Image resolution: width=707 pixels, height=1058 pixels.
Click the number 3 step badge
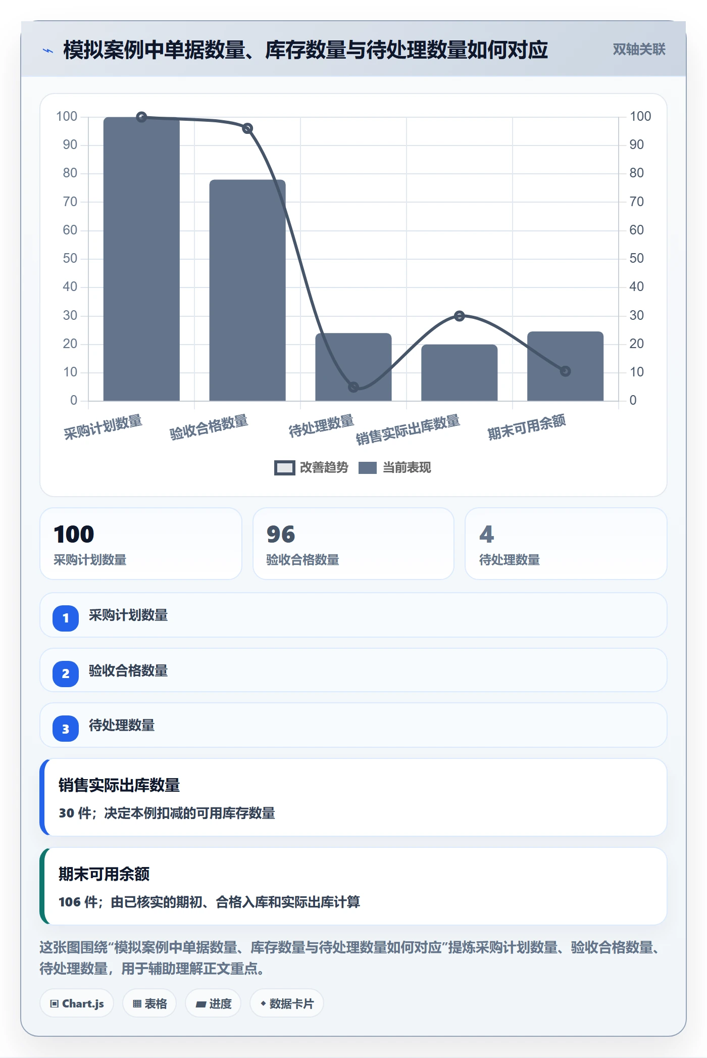tap(66, 729)
